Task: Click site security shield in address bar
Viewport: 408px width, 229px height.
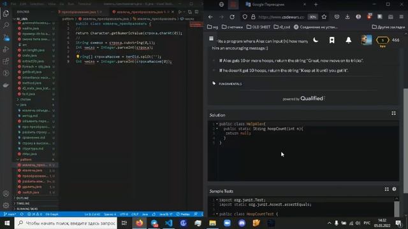Action: click(x=245, y=17)
